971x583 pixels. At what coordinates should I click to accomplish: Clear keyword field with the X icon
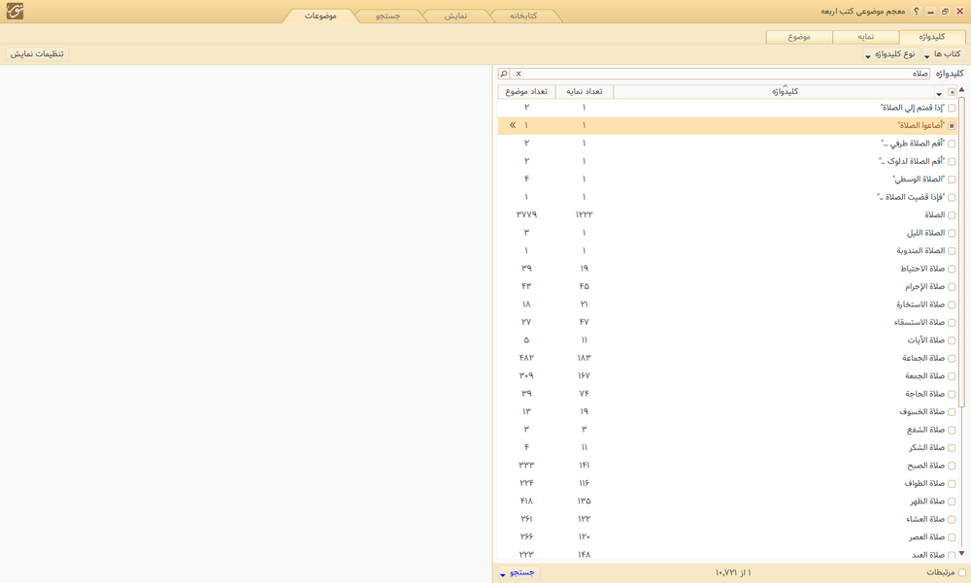click(519, 74)
